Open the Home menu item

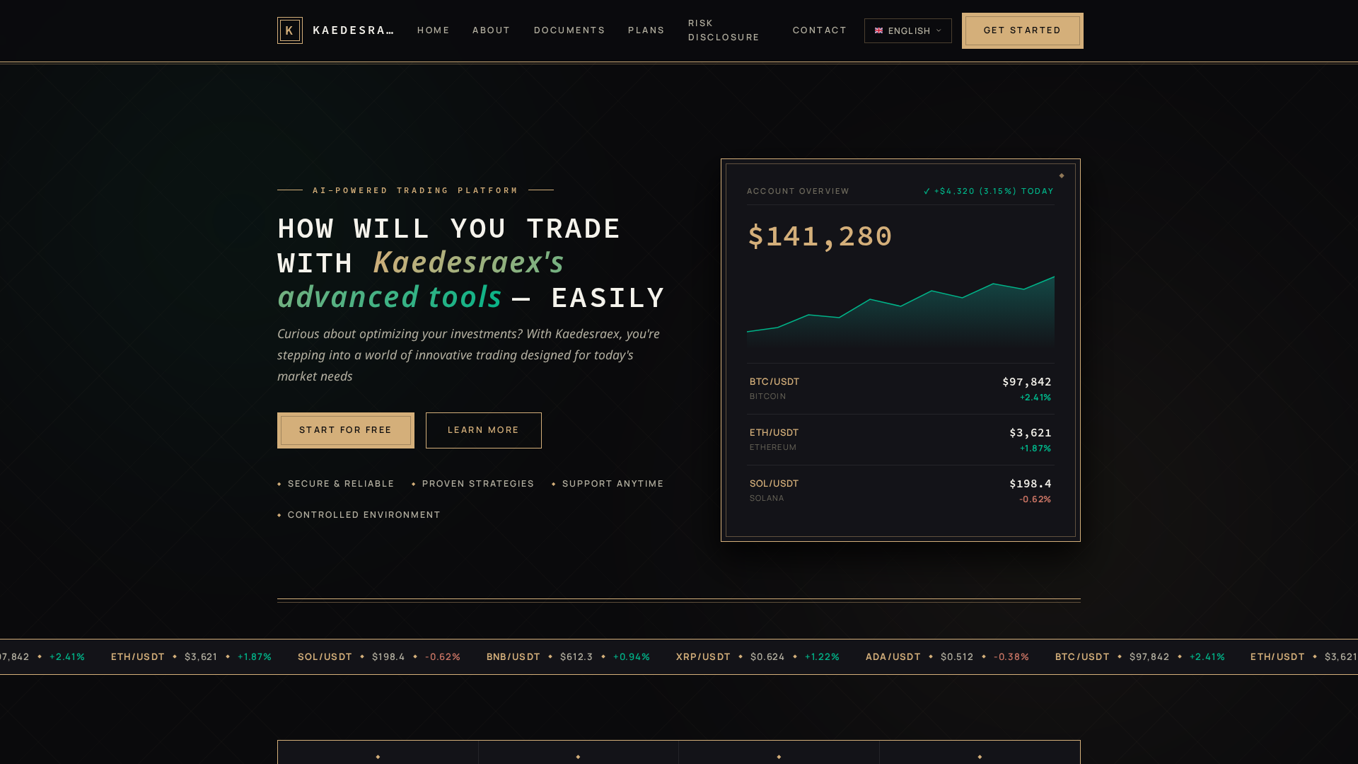pyautogui.click(x=434, y=30)
